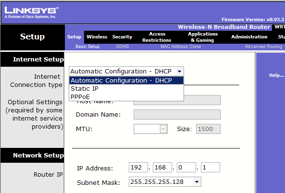Click the Linksys logo
The width and height of the screenshot is (285, 193).
31,12
